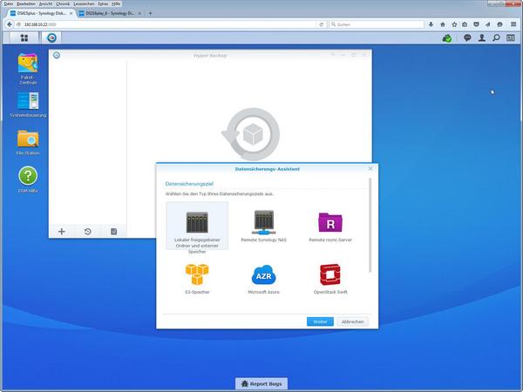
Task: Click the restore icon in Hyper Backup
Action: [88, 232]
